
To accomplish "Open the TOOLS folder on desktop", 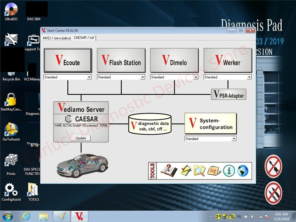I will [33, 192].
